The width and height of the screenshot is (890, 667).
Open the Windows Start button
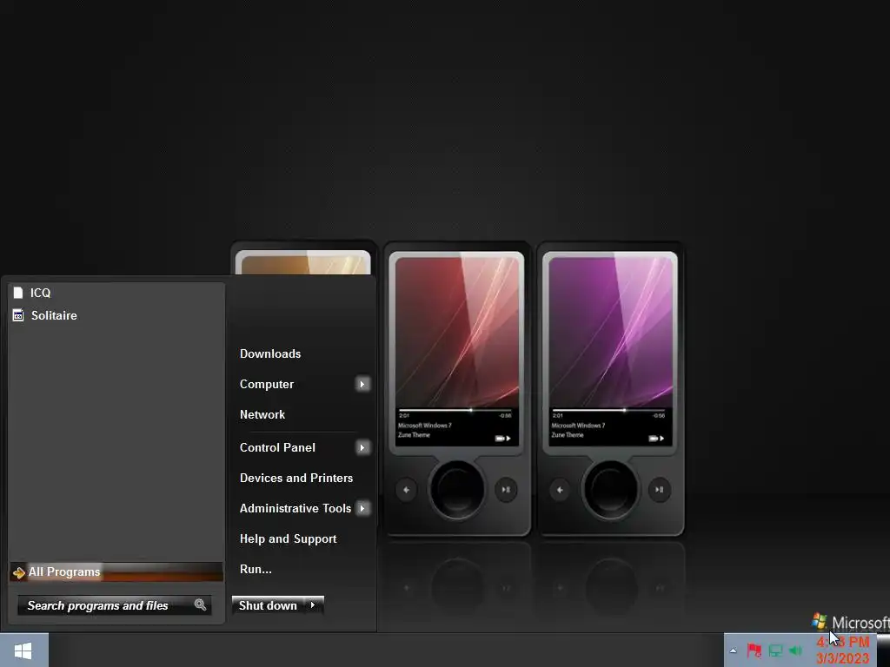[23, 650]
